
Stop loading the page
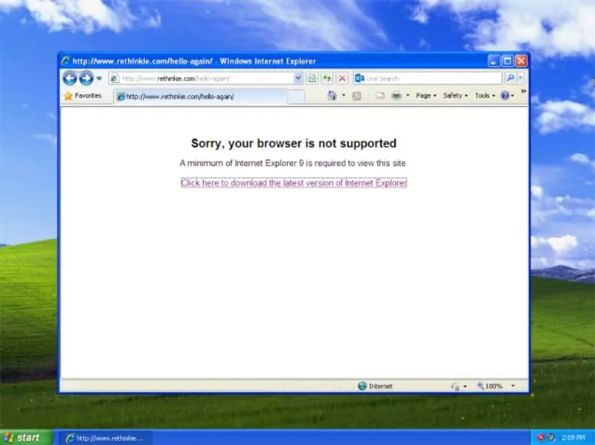click(341, 77)
